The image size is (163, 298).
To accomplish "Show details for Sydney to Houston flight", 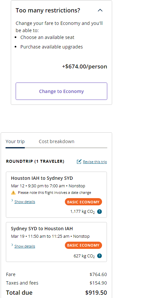I will [25, 246].
